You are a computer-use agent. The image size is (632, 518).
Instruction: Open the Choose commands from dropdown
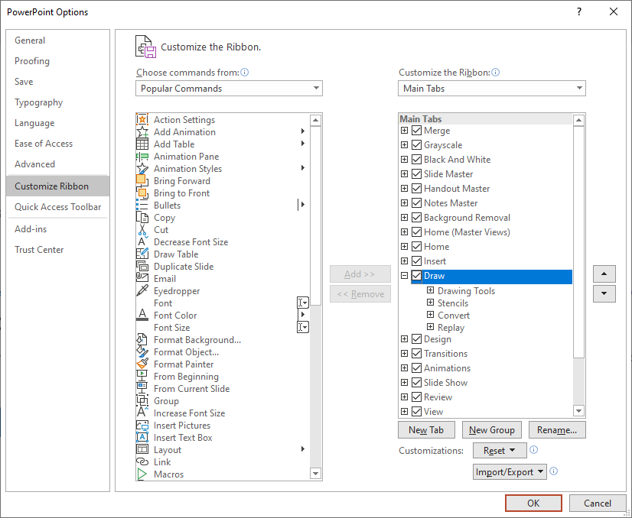coord(229,88)
